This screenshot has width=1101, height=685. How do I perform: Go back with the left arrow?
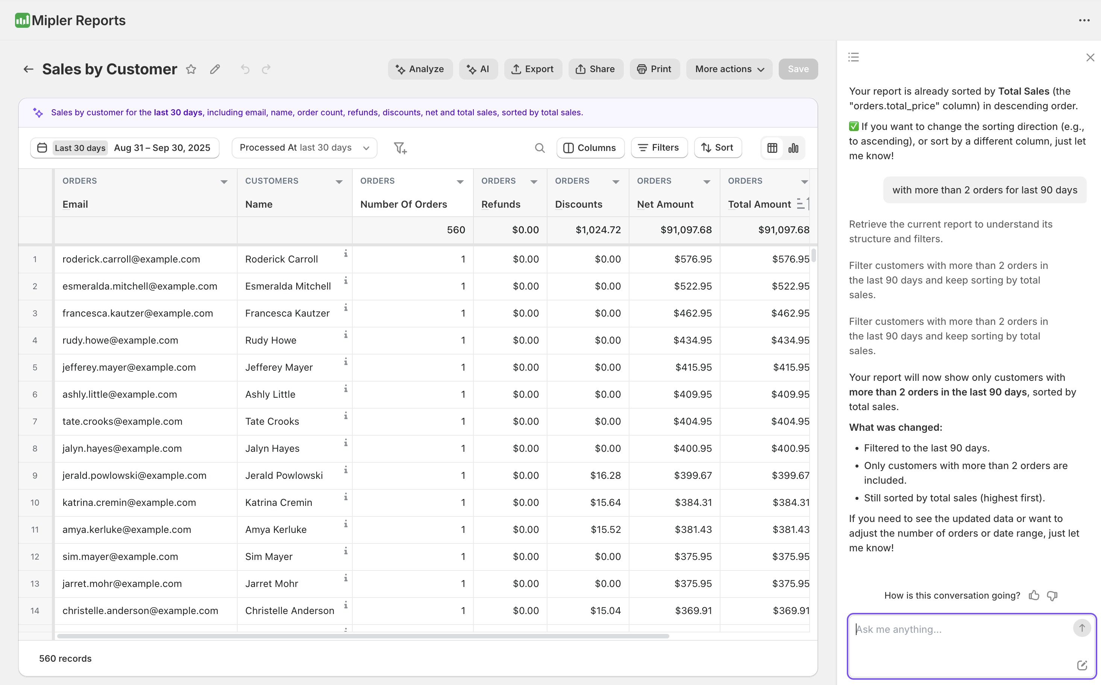(x=29, y=69)
